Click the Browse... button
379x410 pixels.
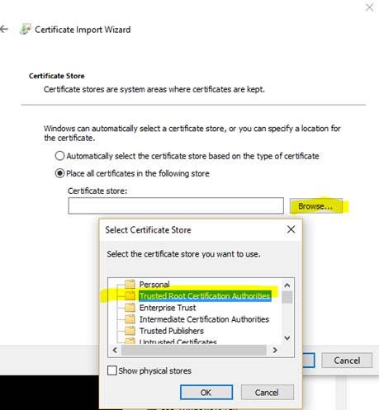(x=316, y=206)
